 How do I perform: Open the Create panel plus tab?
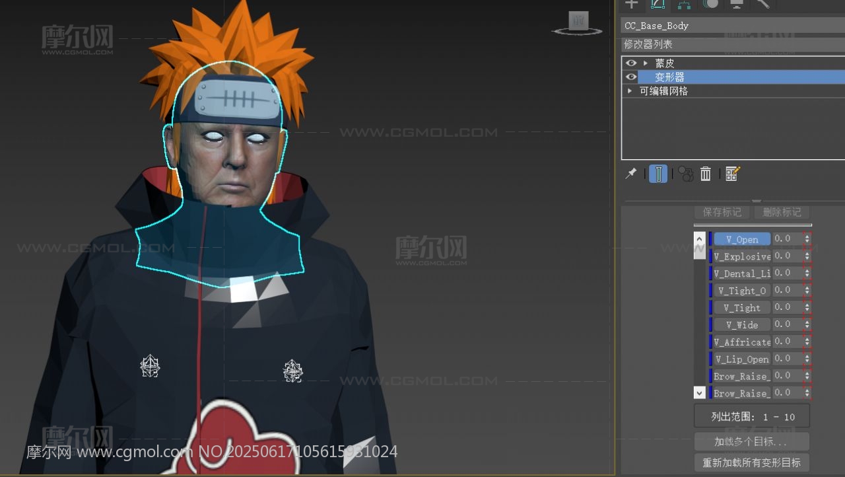coord(632,4)
